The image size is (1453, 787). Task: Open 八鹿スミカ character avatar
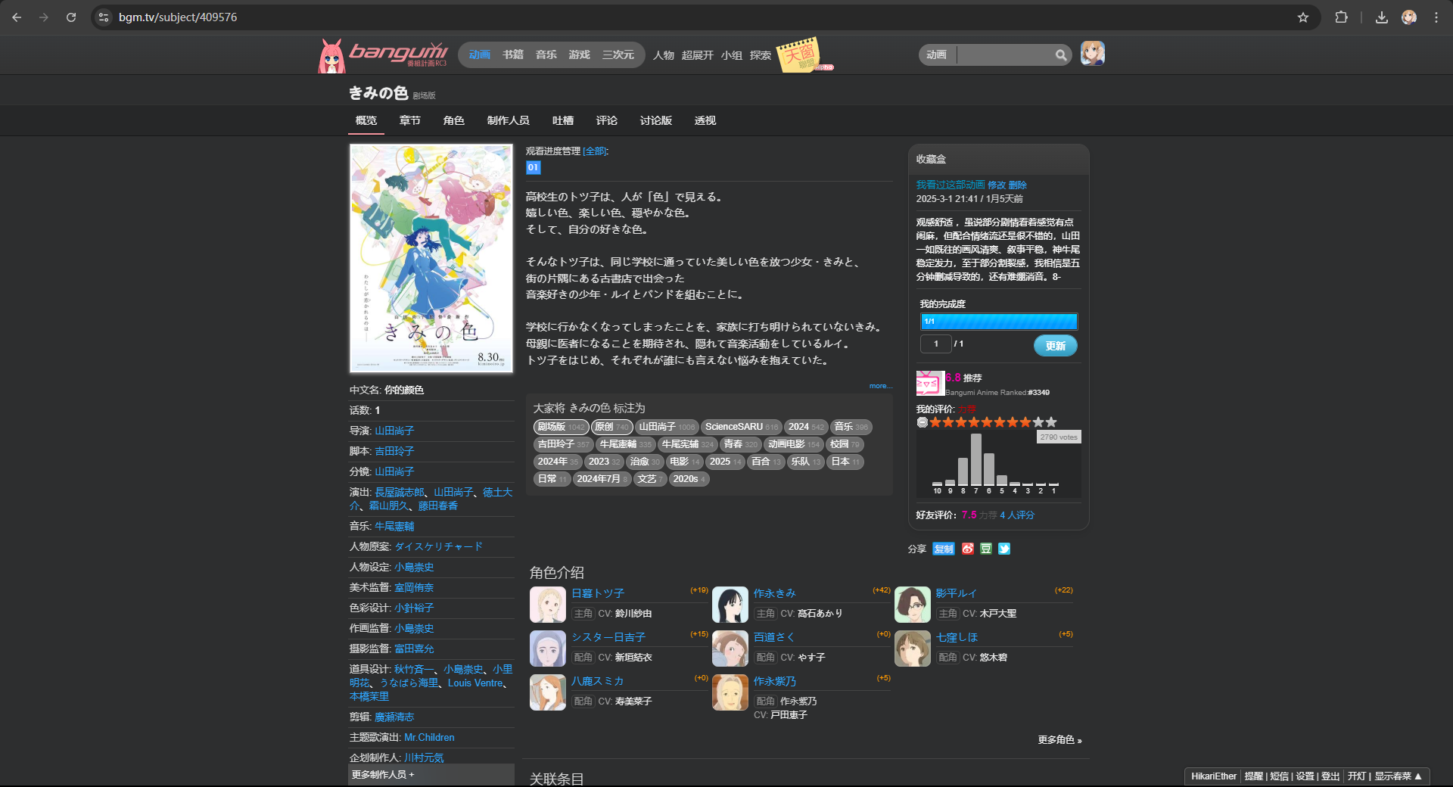pyautogui.click(x=548, y=692)
